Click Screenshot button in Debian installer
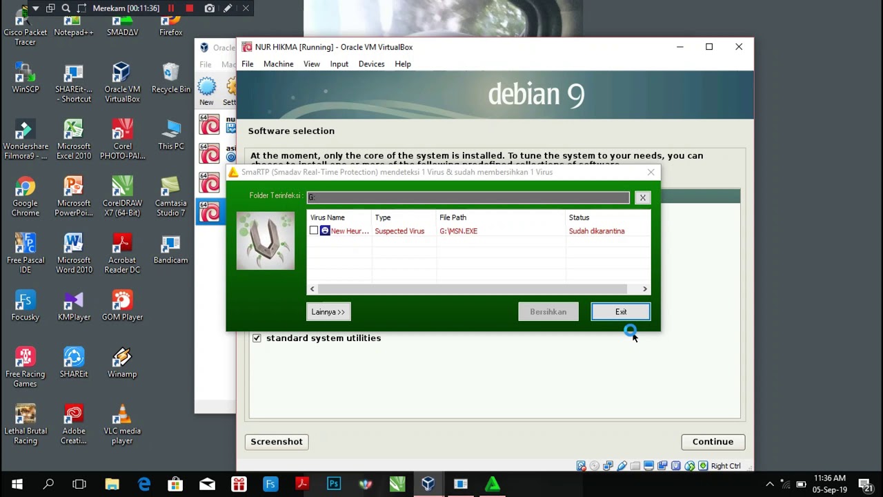This screenshot has width=883, height=497. point(276,442)
